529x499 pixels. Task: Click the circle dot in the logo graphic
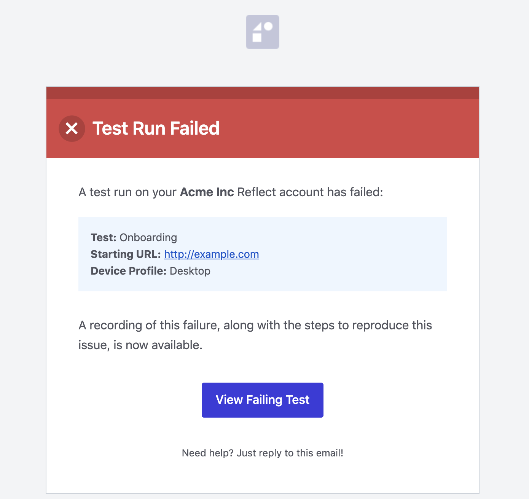click(x=269, y=26)
